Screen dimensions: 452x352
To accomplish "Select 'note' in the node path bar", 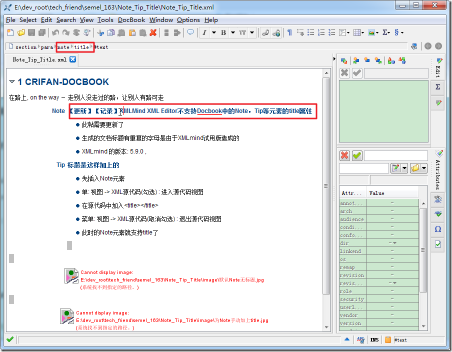I will tap(63, 47).
